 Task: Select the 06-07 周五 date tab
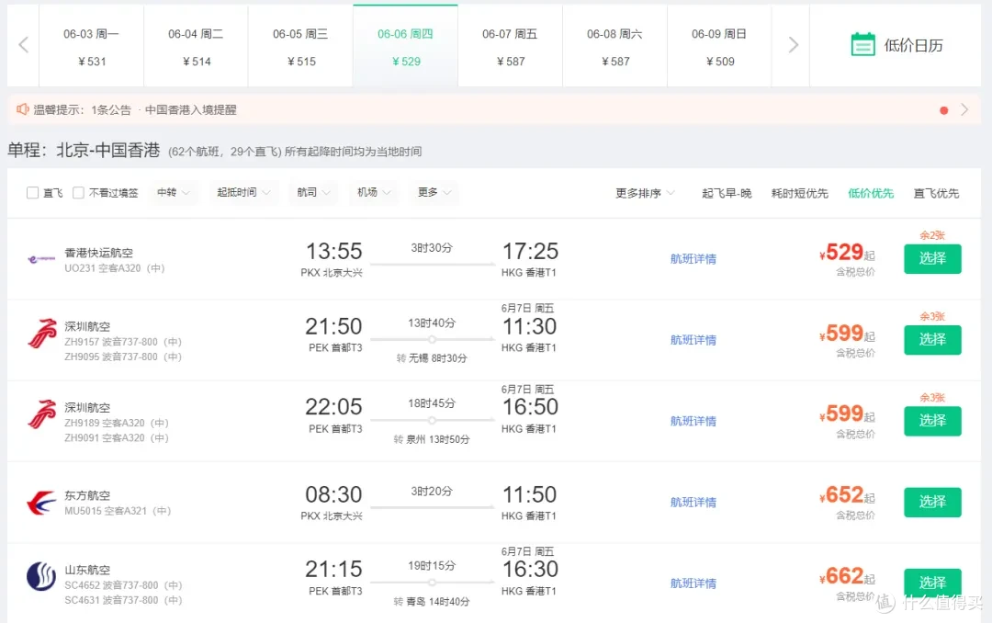(510, 46)
